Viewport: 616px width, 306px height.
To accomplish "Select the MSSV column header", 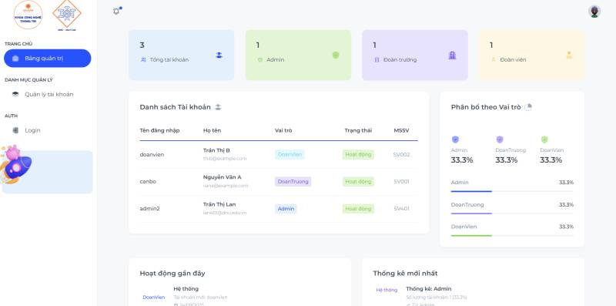I will [x=401, y=130].
